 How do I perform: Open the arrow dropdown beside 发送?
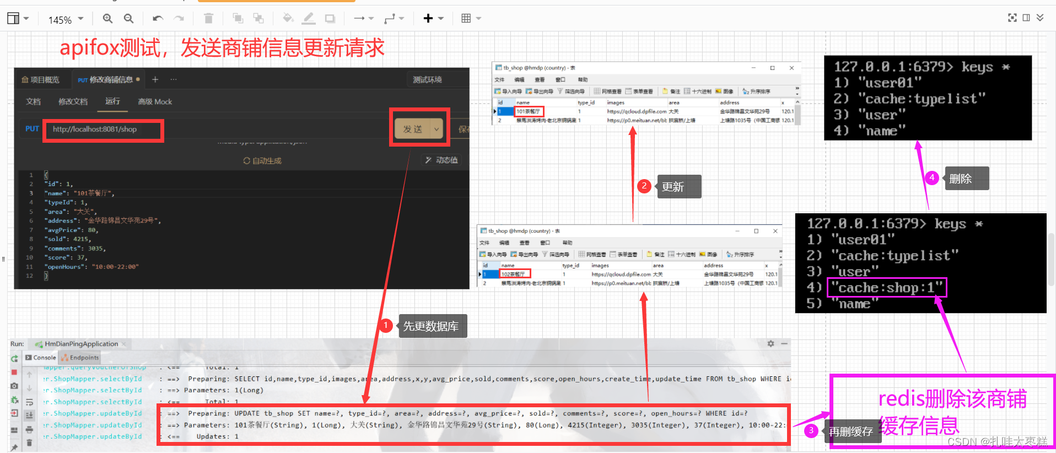point(437,129)
